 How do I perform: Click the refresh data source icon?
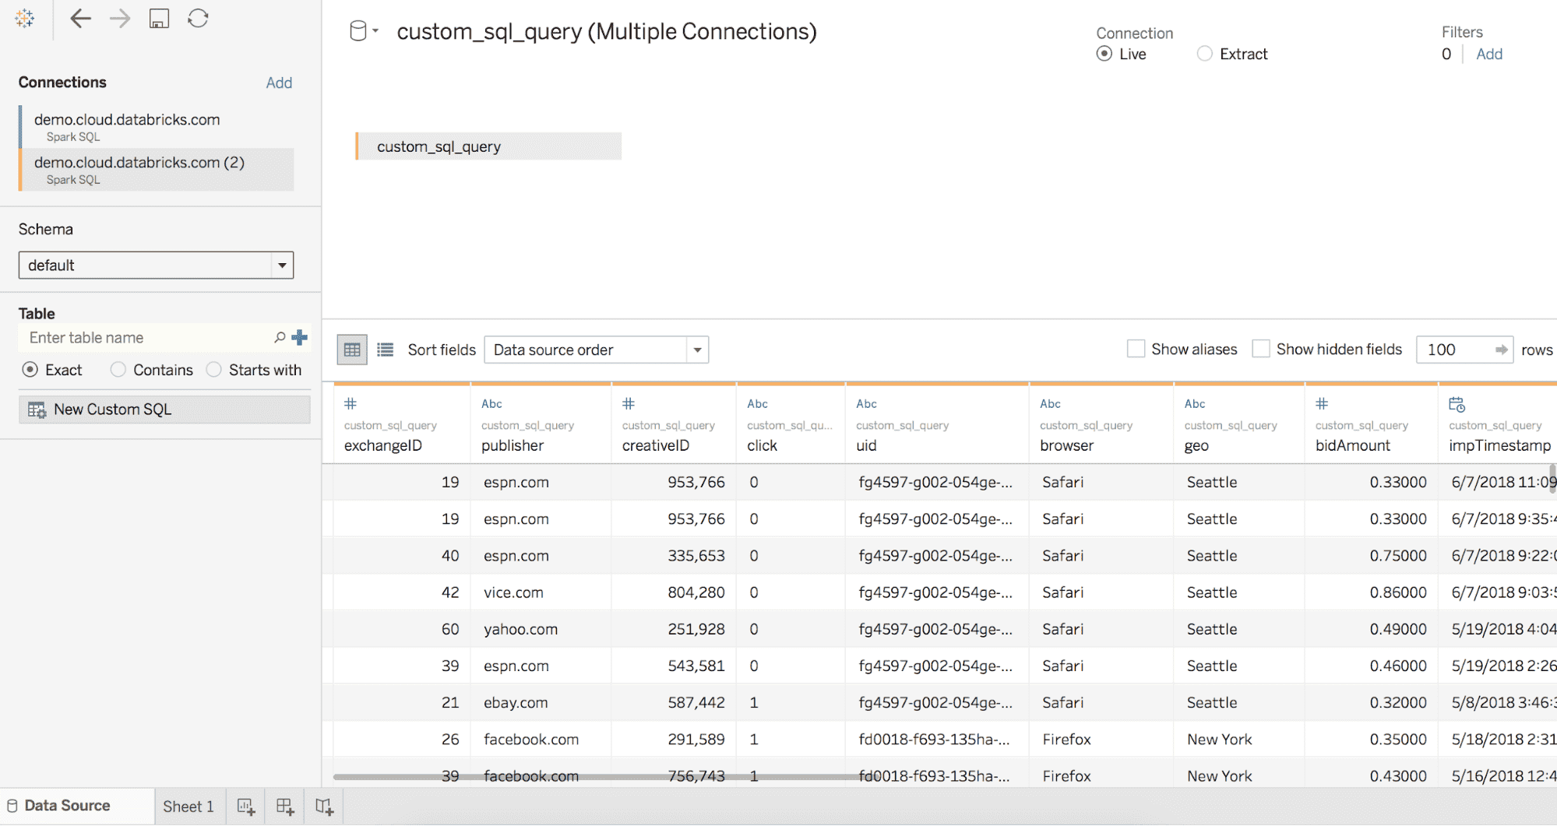(x=198, y=19)
